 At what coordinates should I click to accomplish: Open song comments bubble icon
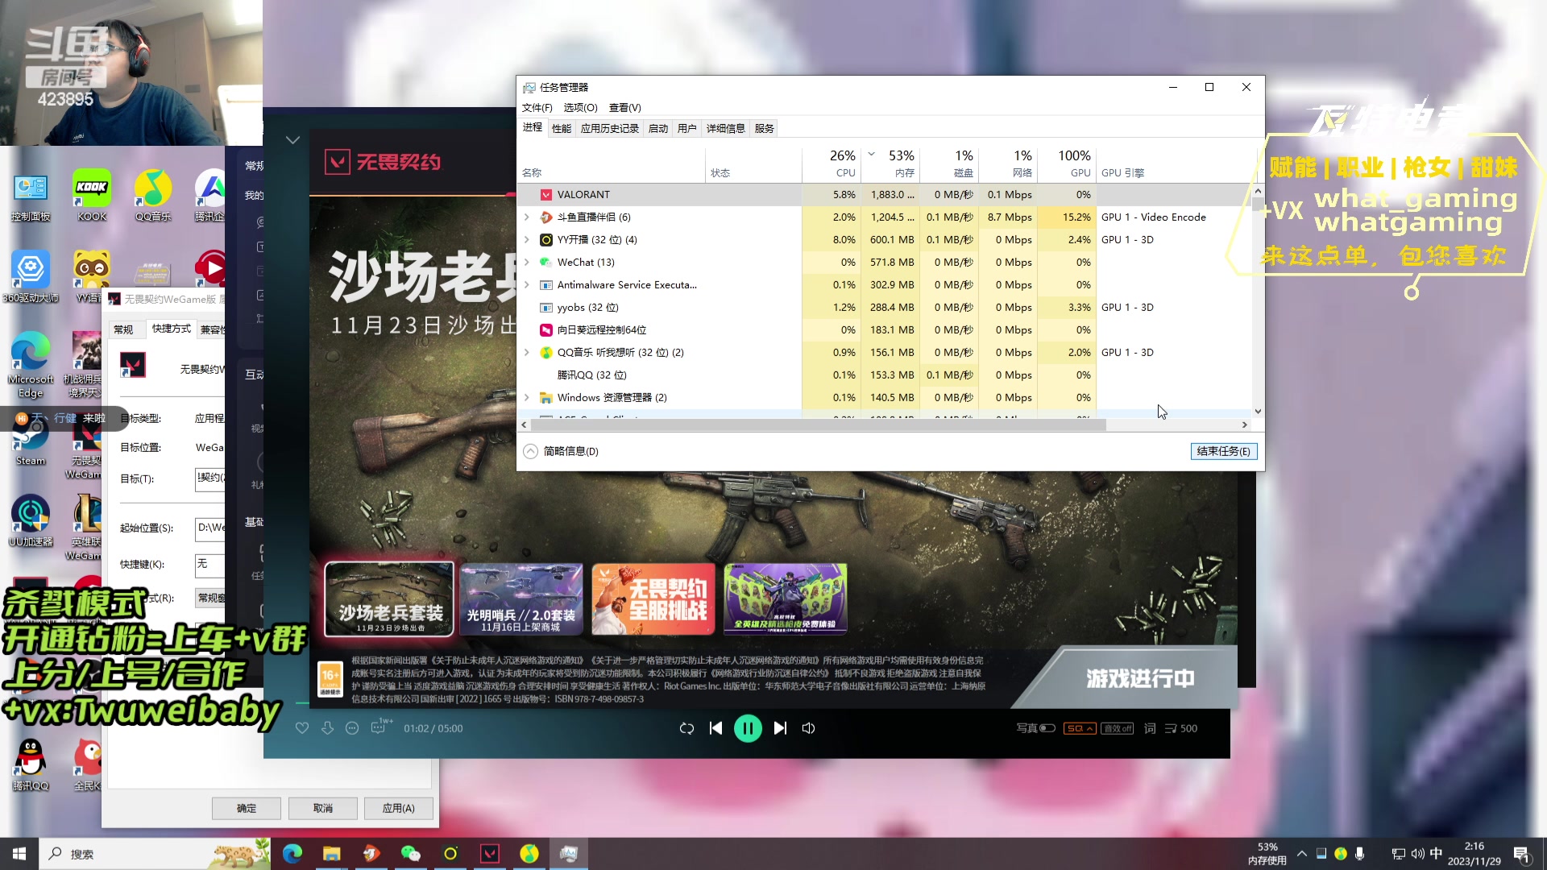click(x=379, y=727)
